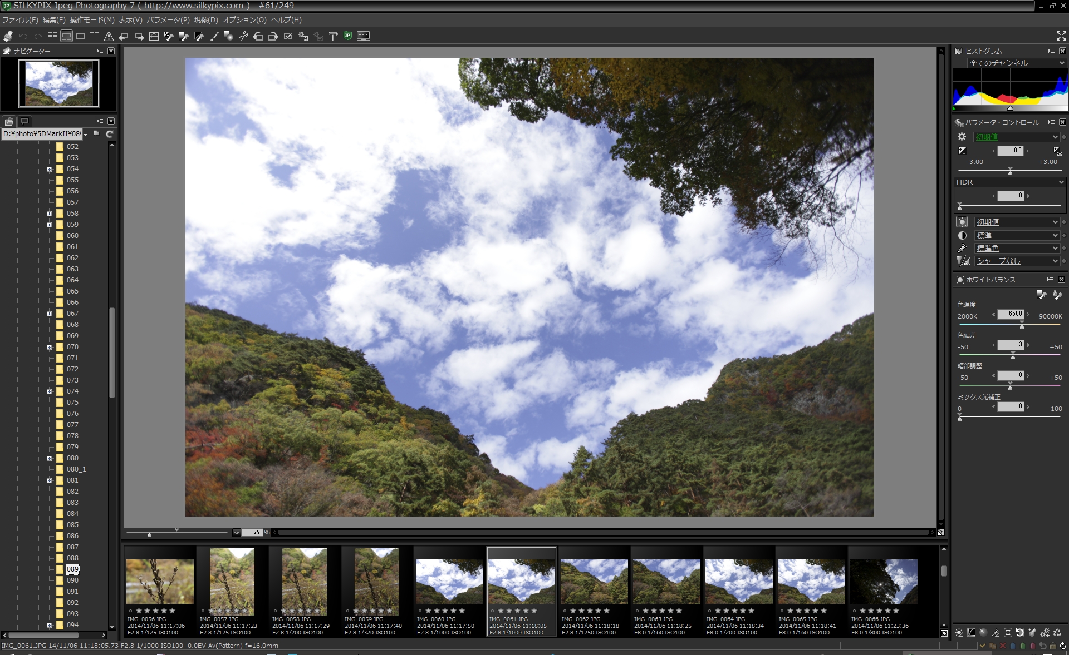Select the thumbnail grid view mode
Viewport: 1069px width, 655px height.
[52, 36]
